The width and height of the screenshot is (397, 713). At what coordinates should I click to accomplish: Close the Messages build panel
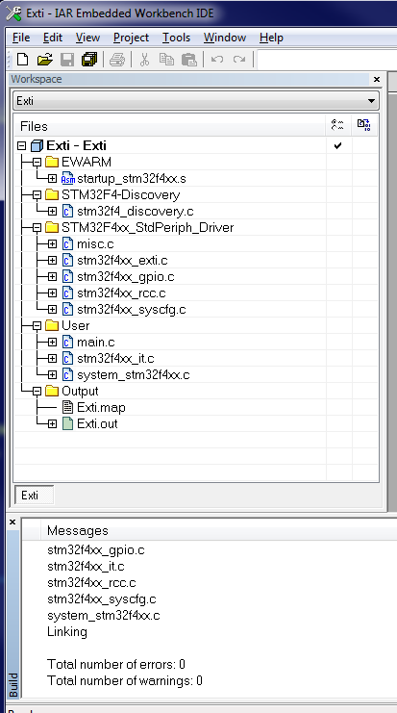tap(12, 522)
